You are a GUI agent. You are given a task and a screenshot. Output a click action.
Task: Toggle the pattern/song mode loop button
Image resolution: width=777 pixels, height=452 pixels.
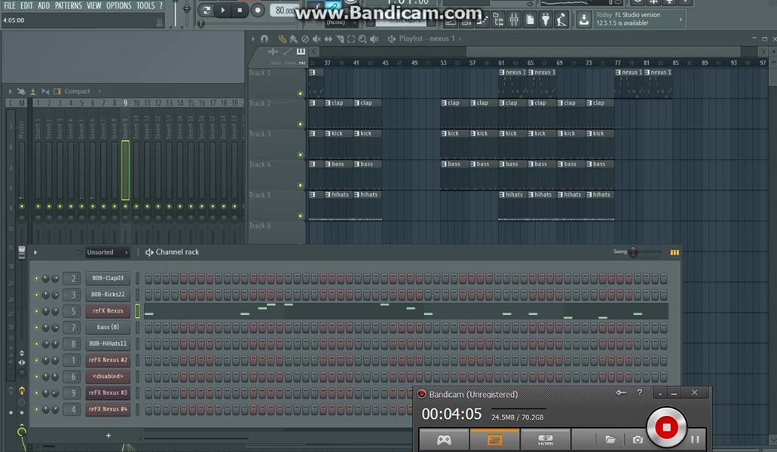pyautogui.click(x=206, y=10)
